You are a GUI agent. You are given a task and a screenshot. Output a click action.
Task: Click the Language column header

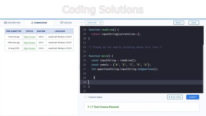(x=60, y=31)
